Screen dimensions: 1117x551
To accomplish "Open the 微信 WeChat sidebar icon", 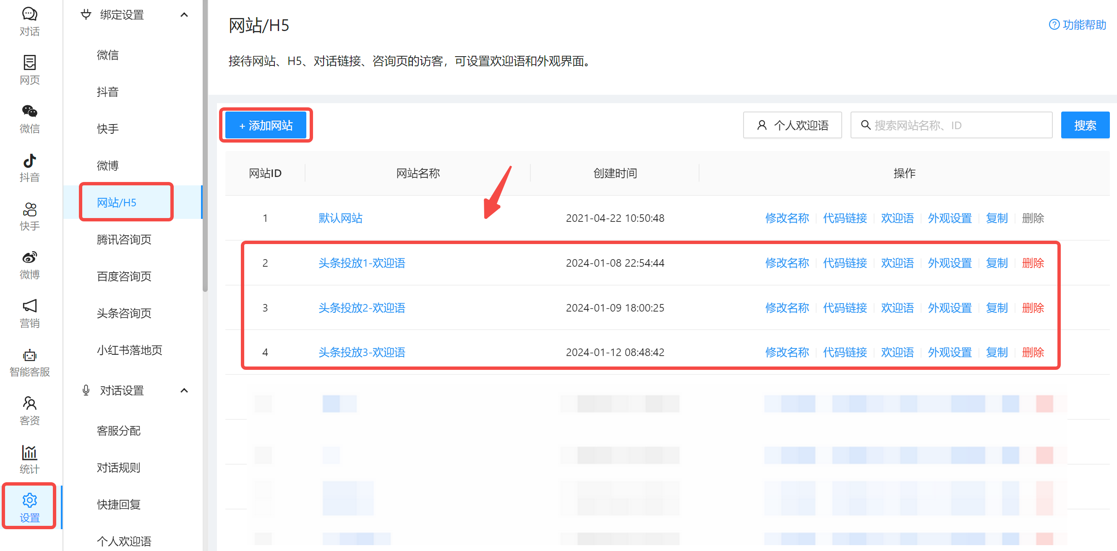I will tap(29, 111).
